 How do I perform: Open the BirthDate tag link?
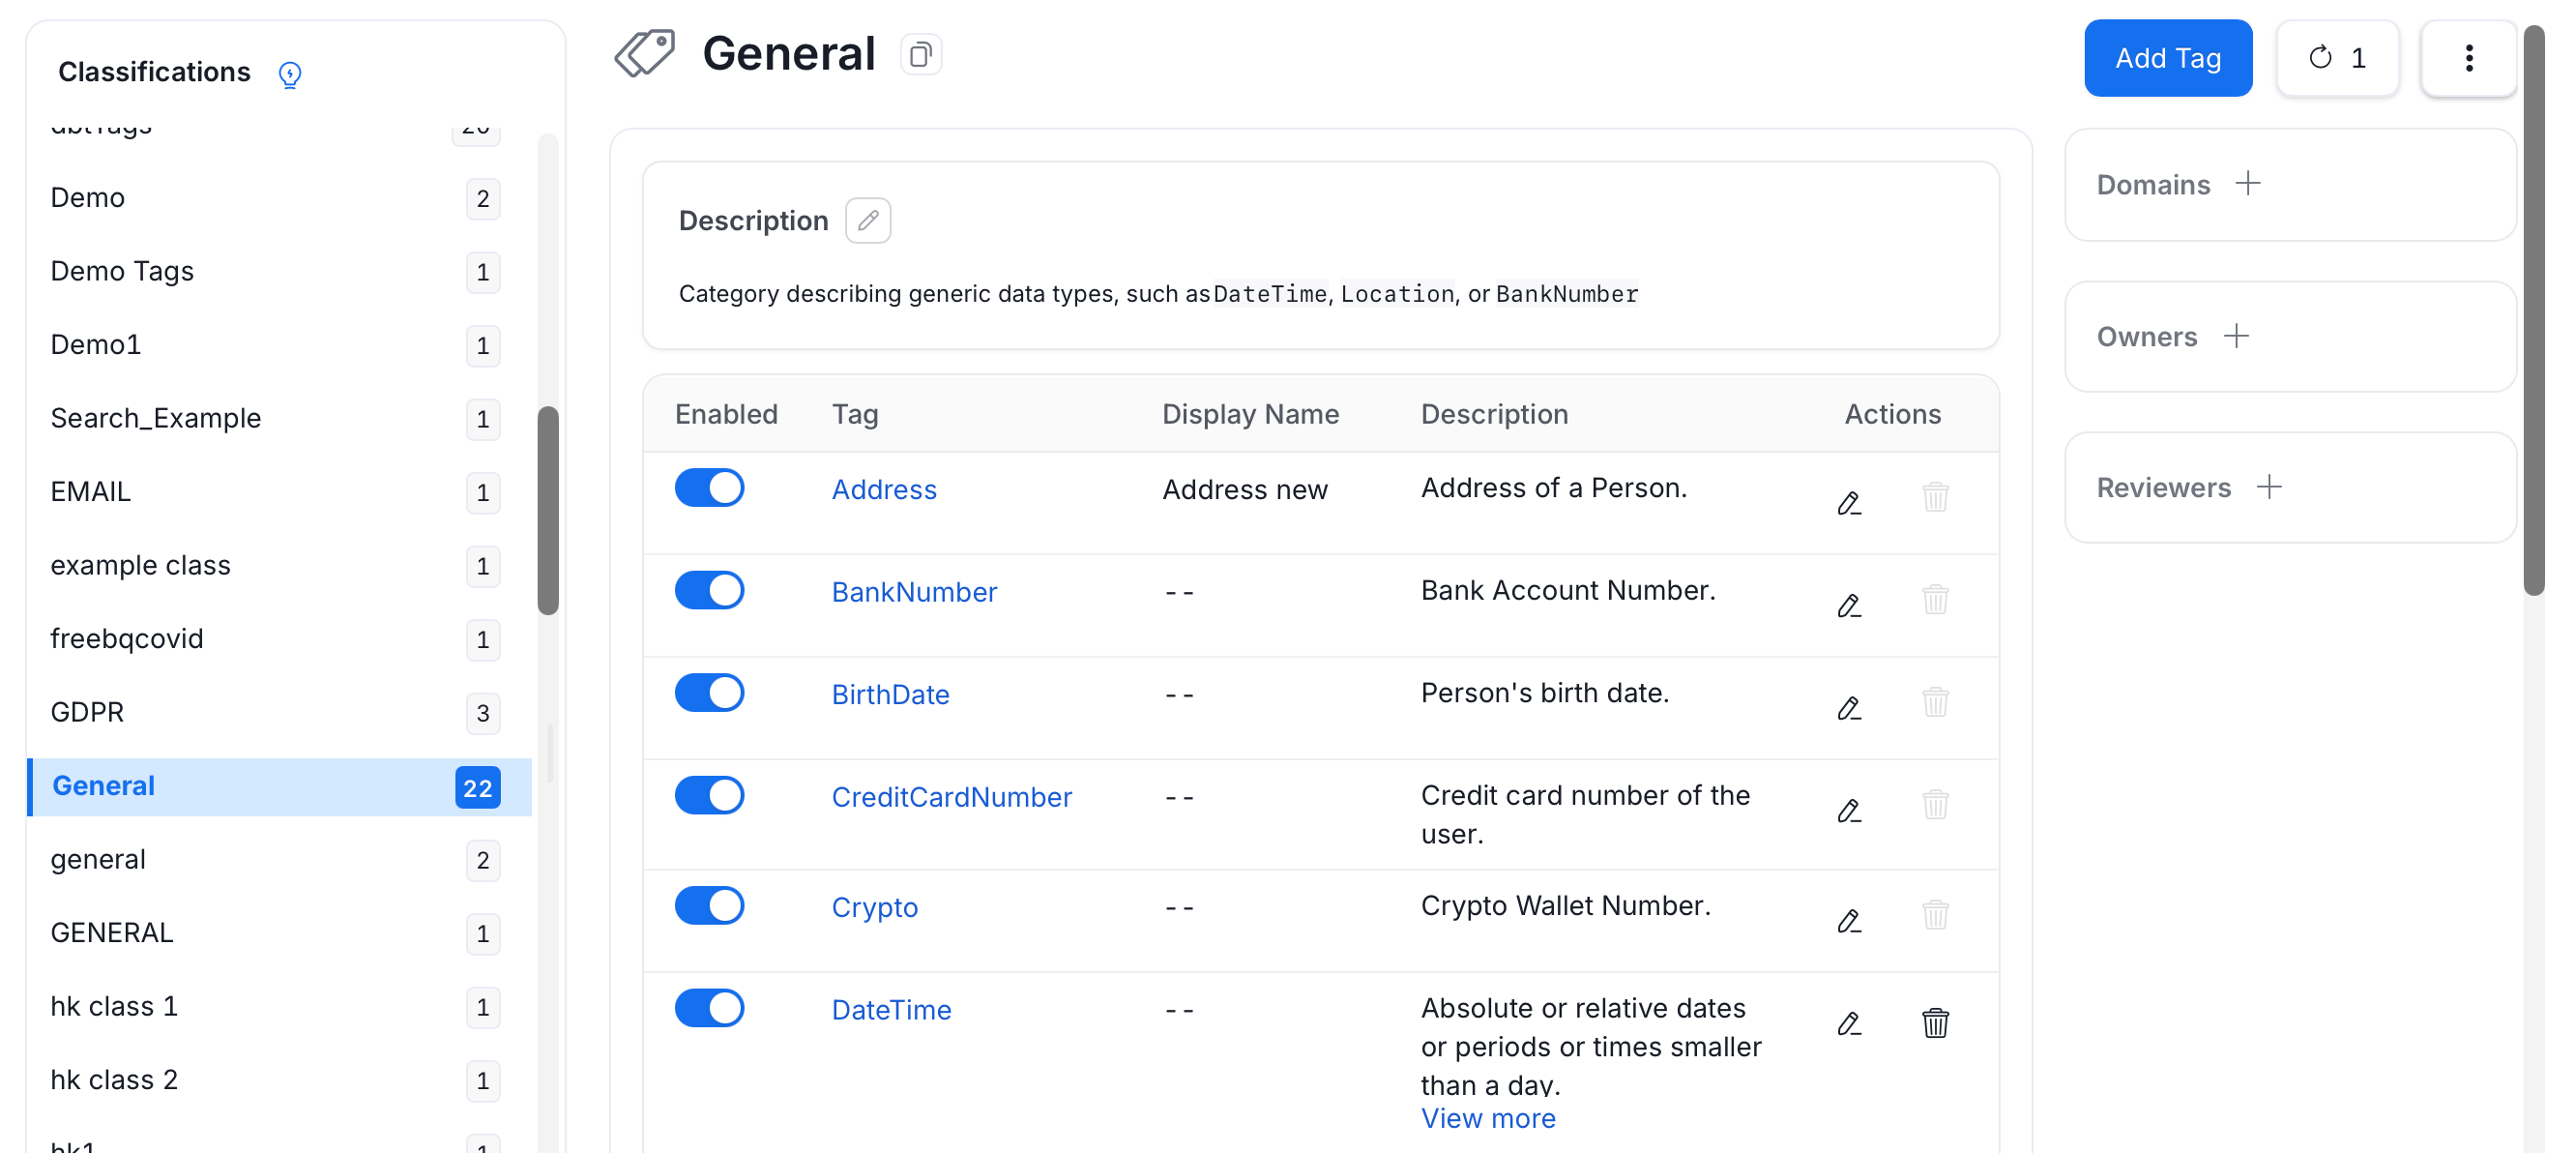(890, 695)
